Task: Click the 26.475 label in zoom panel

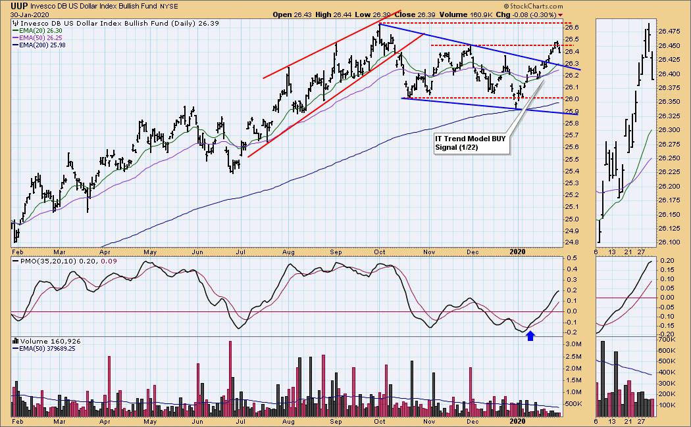Action: click(x=669, y=32)
